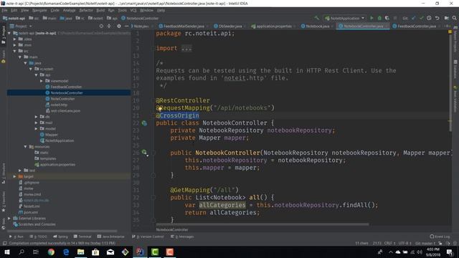Open the Event Log

440,236
